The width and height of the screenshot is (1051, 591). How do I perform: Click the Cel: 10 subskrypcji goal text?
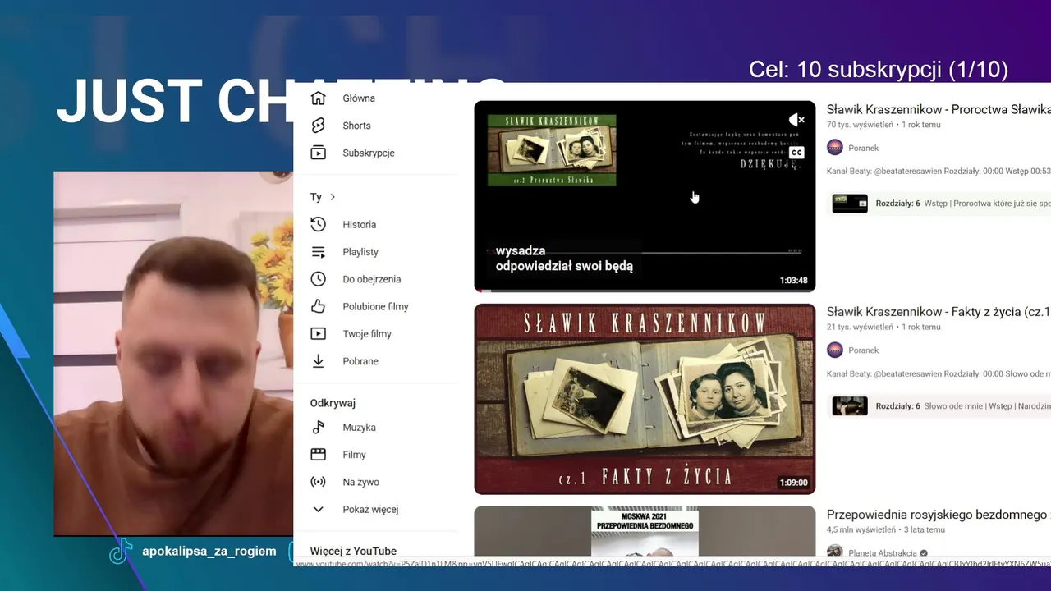click(879, 69)
